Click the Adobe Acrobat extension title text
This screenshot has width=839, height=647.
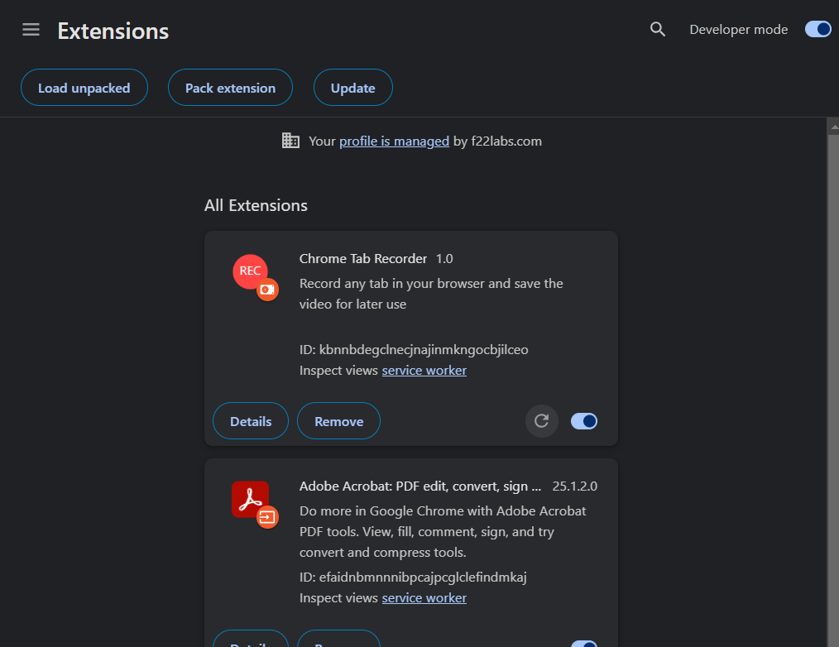(420, 486)
